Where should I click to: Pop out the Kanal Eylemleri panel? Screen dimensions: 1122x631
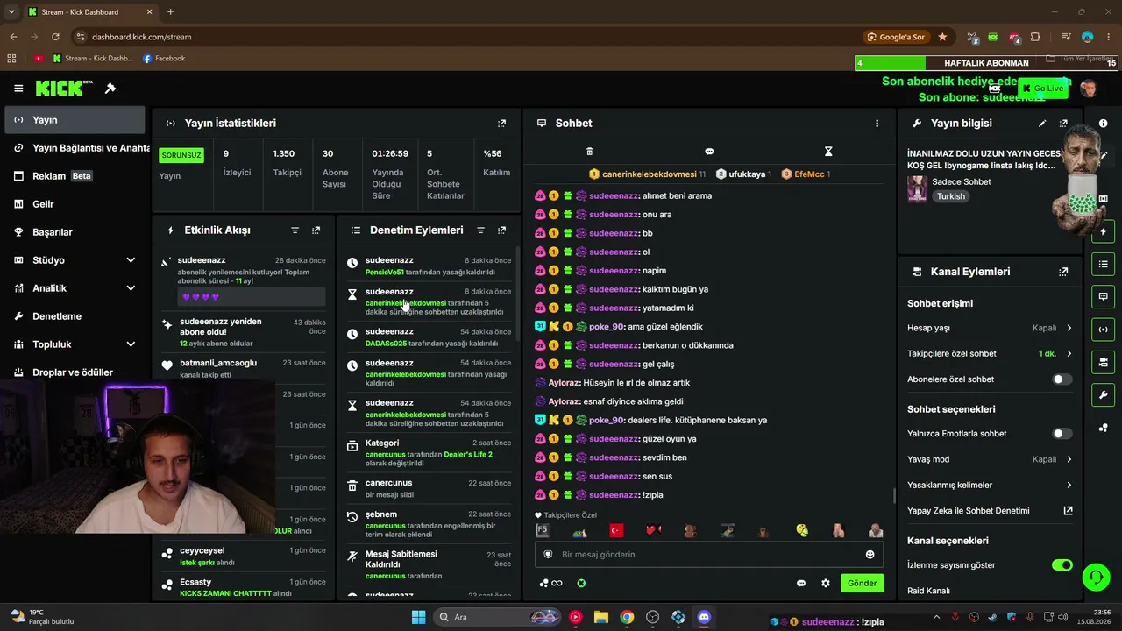[1063, 272]
